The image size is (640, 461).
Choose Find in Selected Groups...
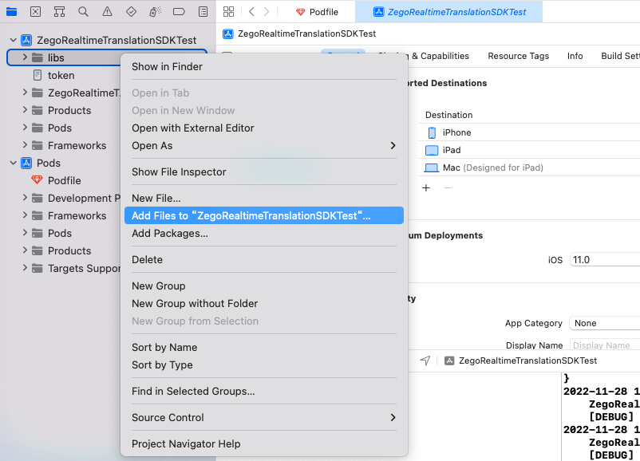tap(263, 392)
